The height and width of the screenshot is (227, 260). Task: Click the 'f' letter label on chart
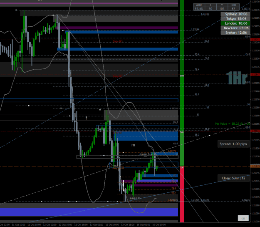[x=86, y=118]
